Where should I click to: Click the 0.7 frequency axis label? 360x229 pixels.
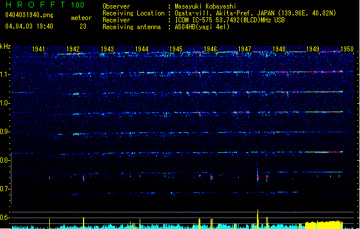[5, 189]
